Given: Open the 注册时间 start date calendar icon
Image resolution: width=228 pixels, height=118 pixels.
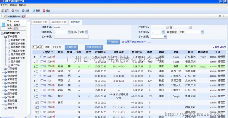Looking at the screenshot, I should pos(167,27).
